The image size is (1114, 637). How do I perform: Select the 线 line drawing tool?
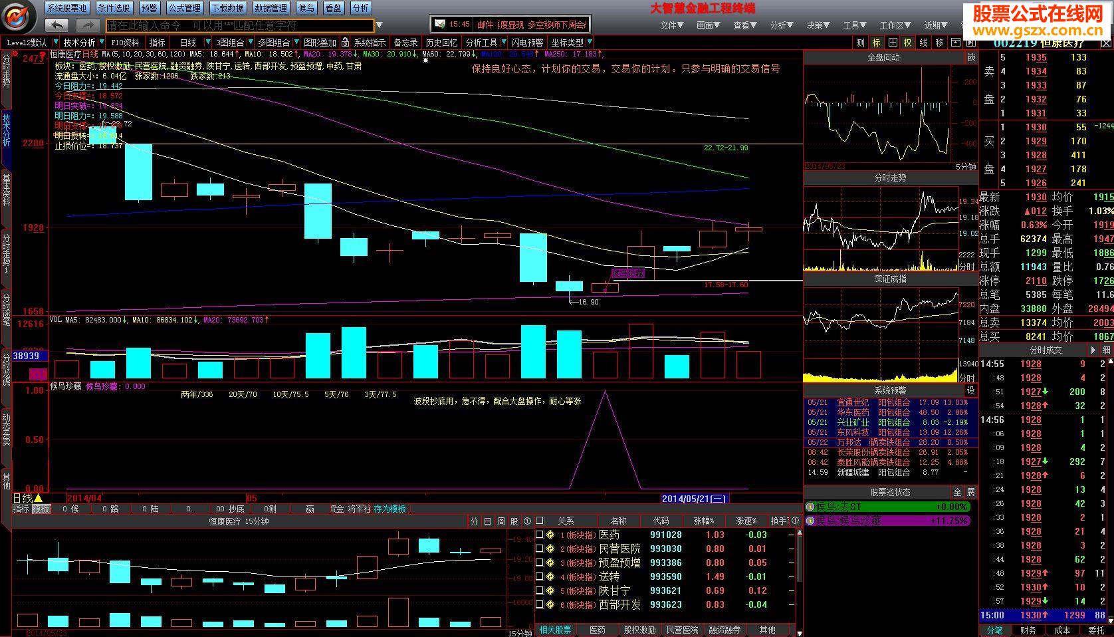pyautogui.click(x=924, y=43)
